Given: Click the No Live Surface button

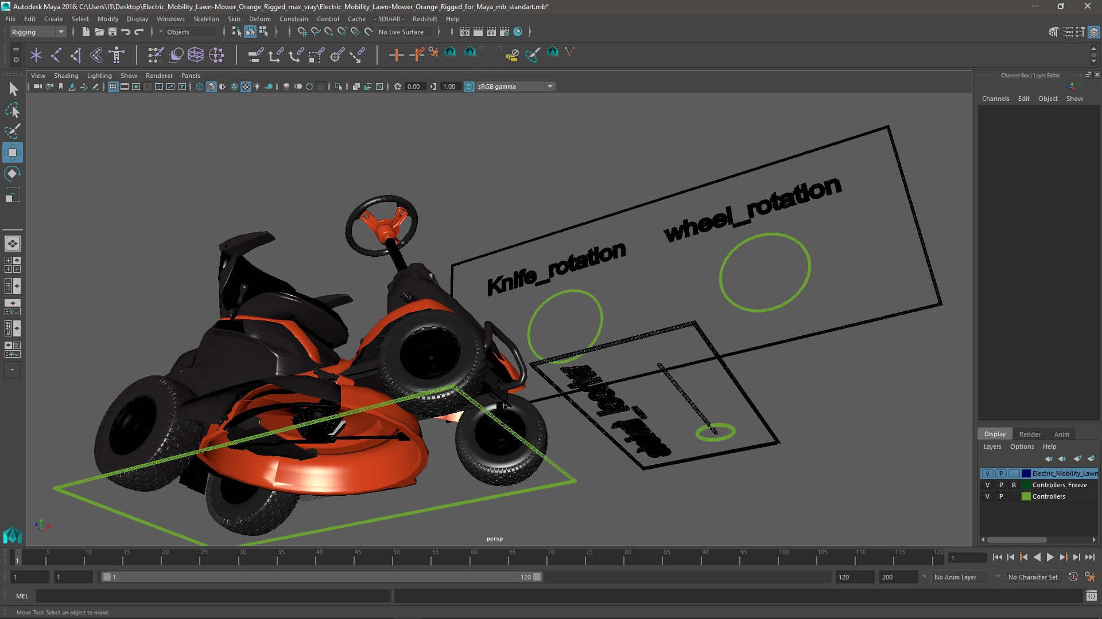Looking at the screenshot, I should pos(401,32).
